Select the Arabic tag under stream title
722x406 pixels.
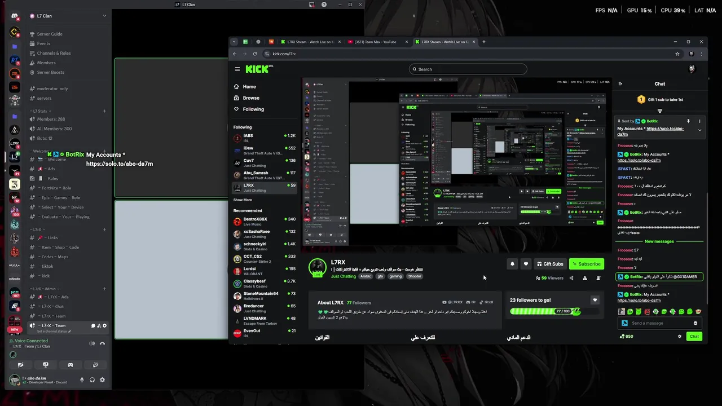pyautogui.click(x=366, y=276)
